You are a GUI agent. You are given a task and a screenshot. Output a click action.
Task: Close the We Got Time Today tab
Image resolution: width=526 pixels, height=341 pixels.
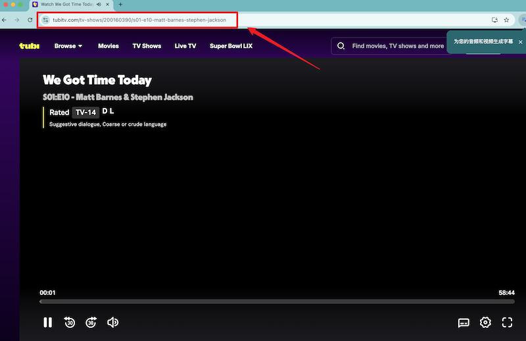[x=107, y=5]
